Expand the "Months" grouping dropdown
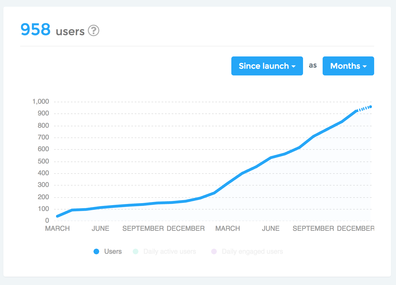Viewport: 396px width, 285px height. tap(348, 66)
